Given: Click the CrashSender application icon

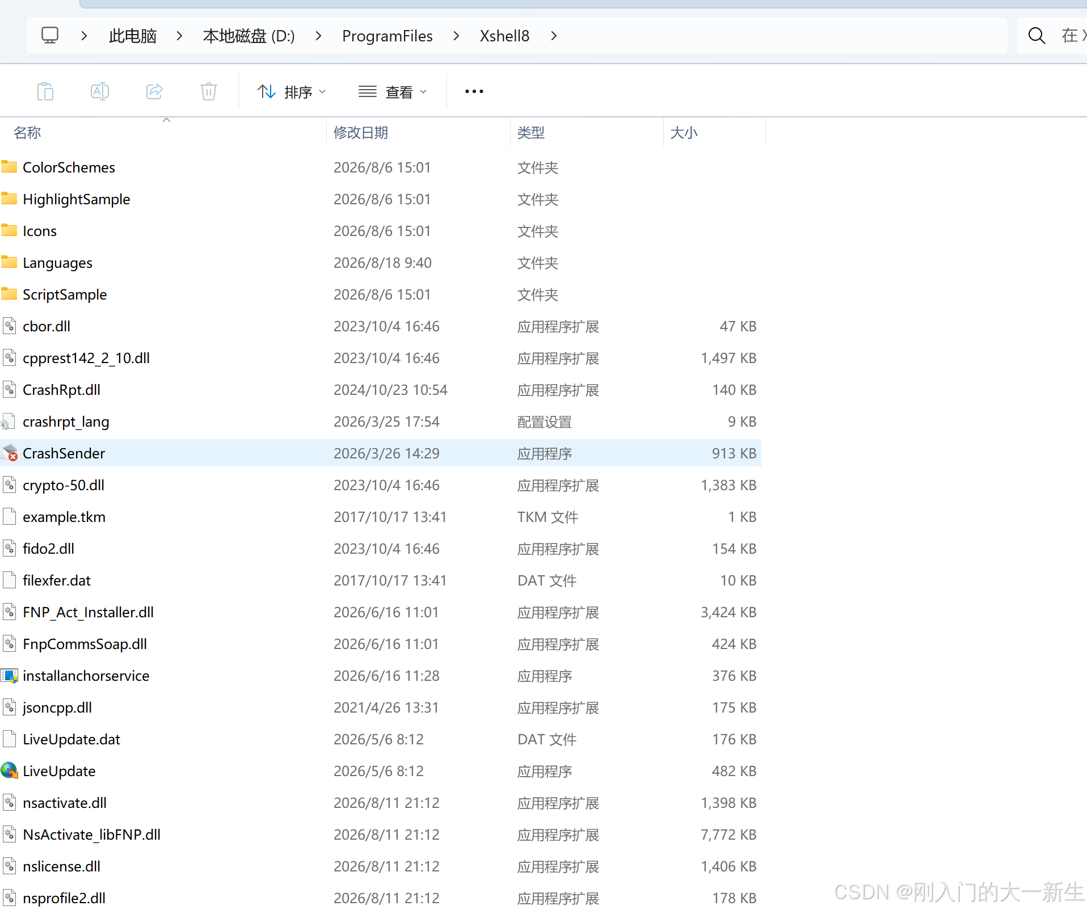Looking at the screenshot, I should pos(10,453).
